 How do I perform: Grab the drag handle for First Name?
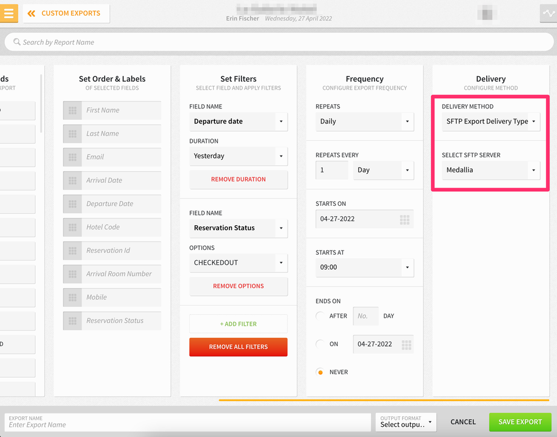pos(73,110)
